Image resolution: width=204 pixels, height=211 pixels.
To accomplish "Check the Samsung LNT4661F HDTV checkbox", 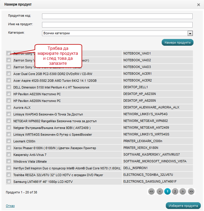I will click(9, 181).
